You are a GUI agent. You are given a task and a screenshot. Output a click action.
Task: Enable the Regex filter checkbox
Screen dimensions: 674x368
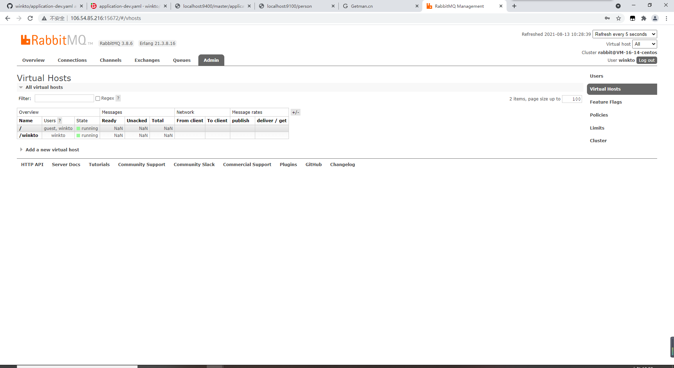[98, 99]
